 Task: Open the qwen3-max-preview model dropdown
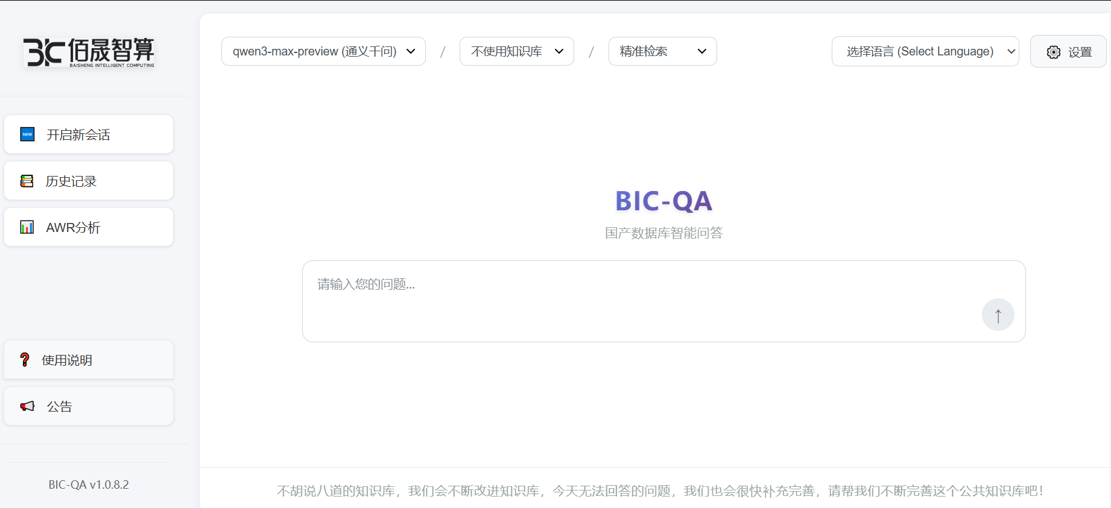(x=323, y=51)
